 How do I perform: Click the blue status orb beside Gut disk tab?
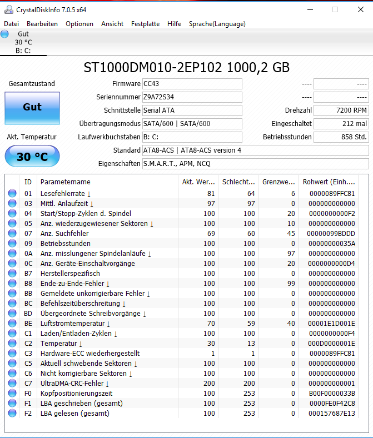[4, 34]
